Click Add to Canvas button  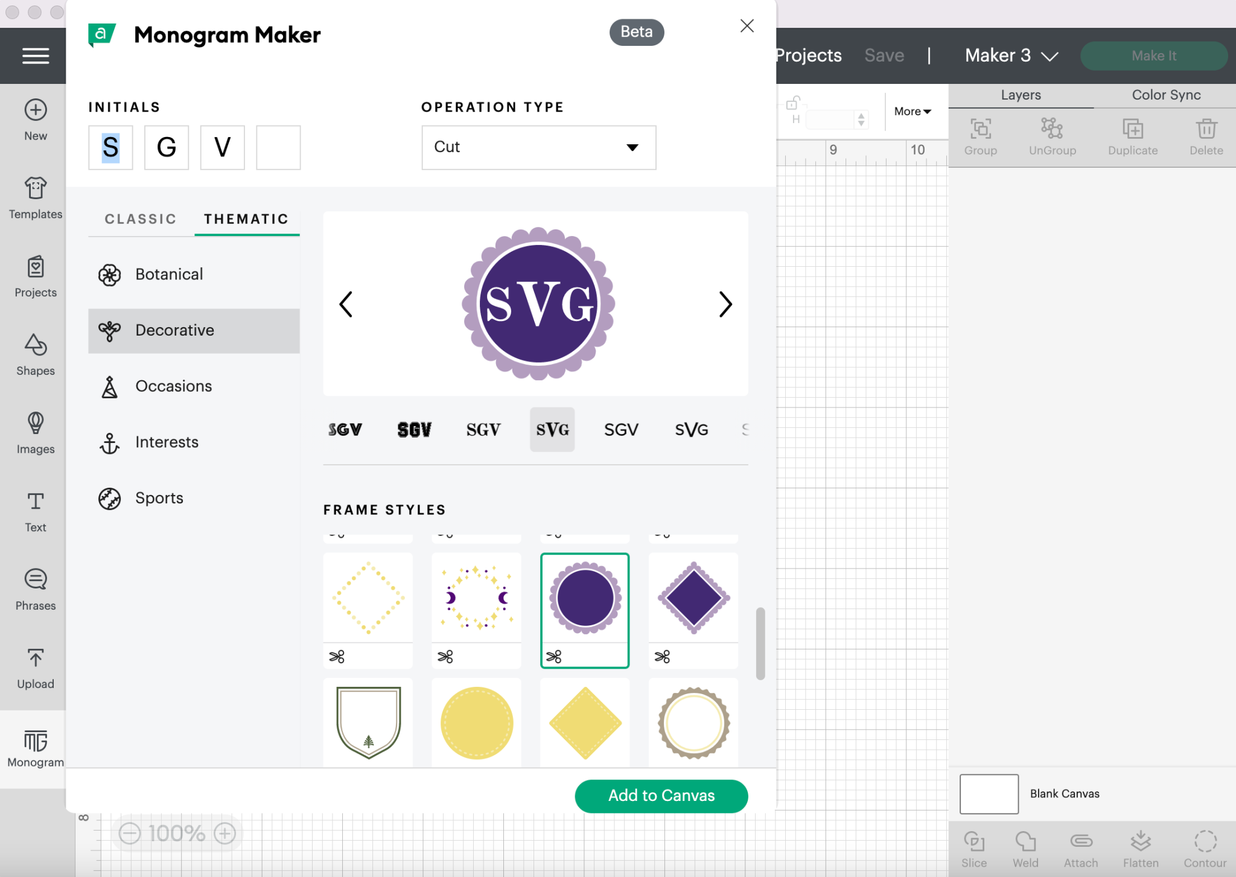(x=661, y=796)
